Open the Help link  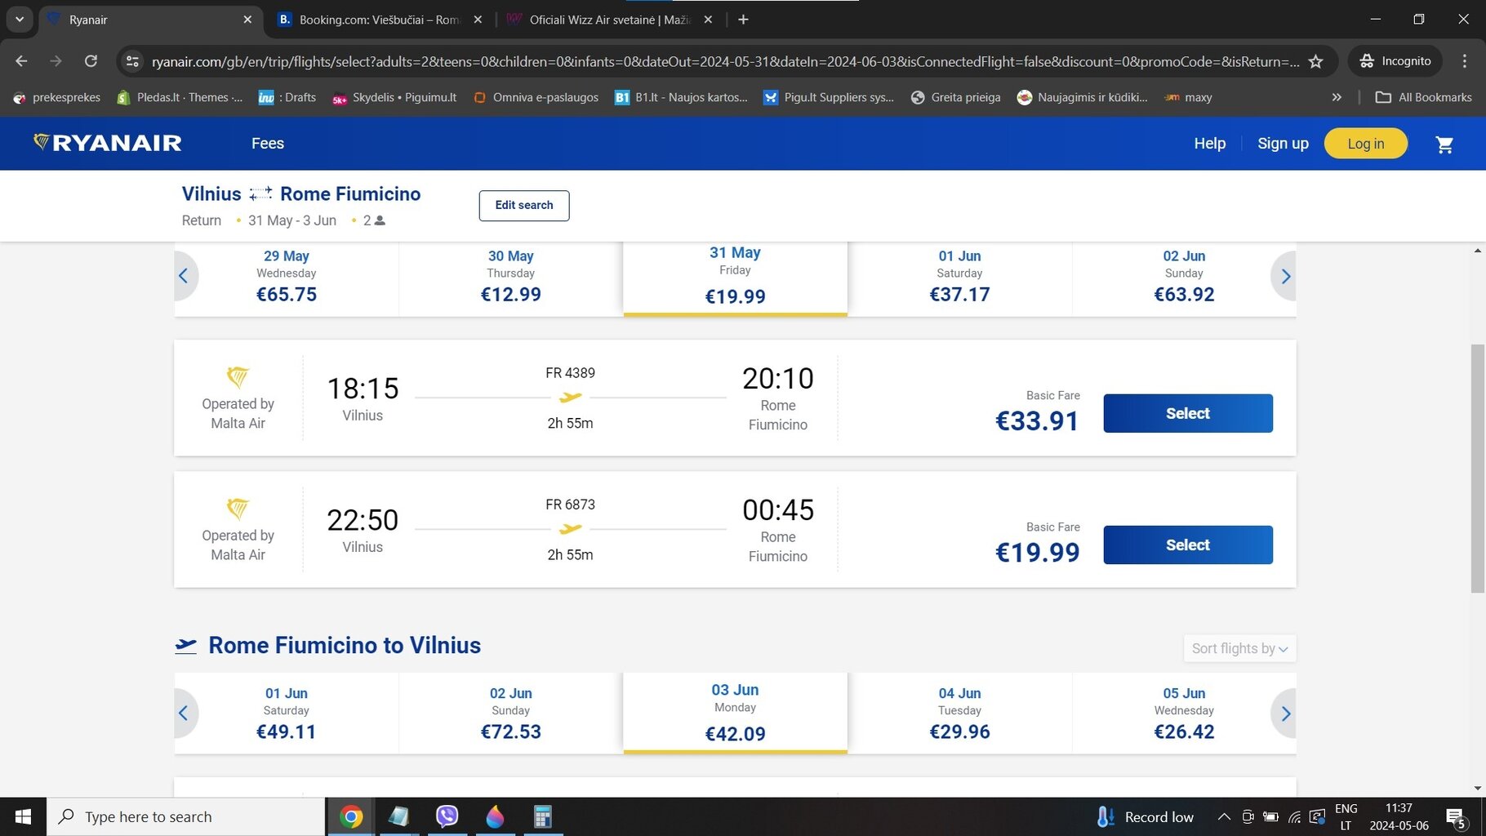click(1210, 144)
